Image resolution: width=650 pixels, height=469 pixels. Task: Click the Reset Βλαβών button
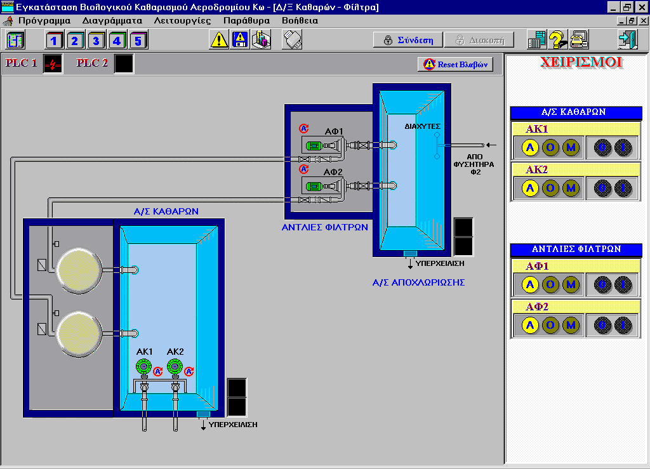pyautogui.click(x=456, y=64)
